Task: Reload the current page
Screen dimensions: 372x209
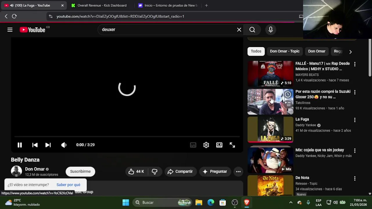Action: tap(14, 16)
